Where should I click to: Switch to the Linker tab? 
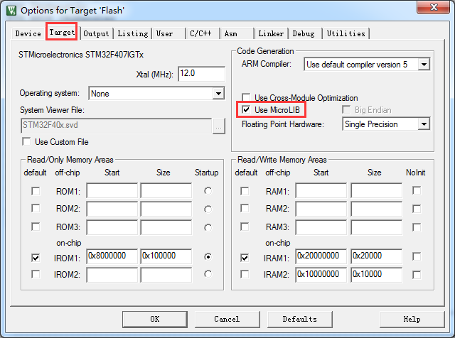click(271, 33)
